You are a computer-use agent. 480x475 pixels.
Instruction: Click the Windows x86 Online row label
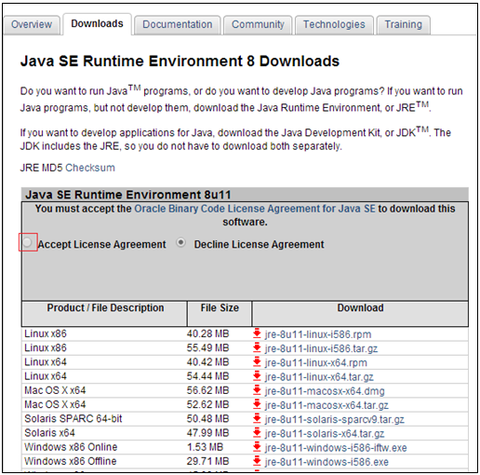(x=71, y=447)
